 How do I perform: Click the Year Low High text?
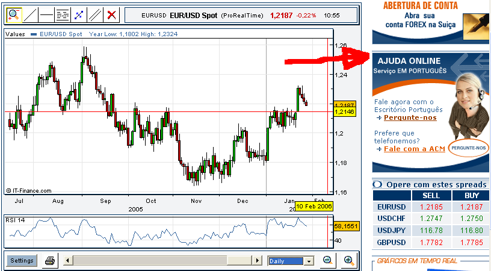pyautogui.click(x=133, y=34)
